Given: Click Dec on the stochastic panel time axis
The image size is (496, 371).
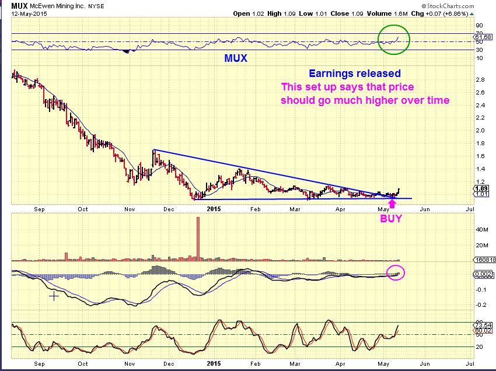Looking at the screenshot, I should 169,364.
